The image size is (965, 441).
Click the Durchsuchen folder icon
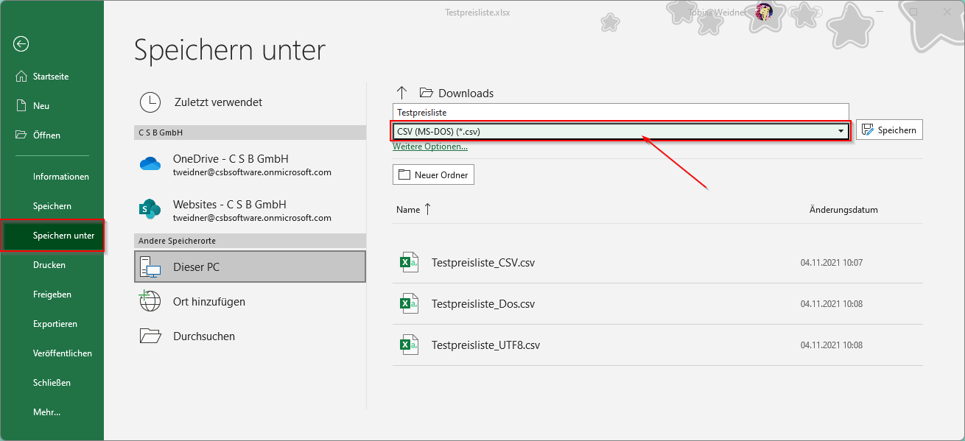click(x=150, y=336)
